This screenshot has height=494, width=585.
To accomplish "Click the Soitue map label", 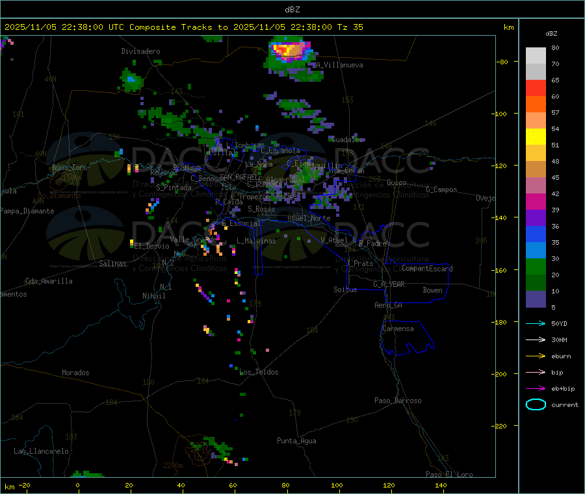I will tap(345, 290).
